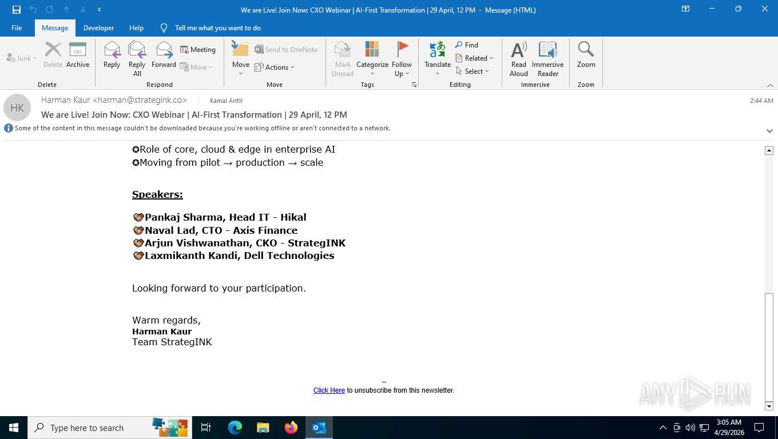Archive this message

[x=78, y=55]
